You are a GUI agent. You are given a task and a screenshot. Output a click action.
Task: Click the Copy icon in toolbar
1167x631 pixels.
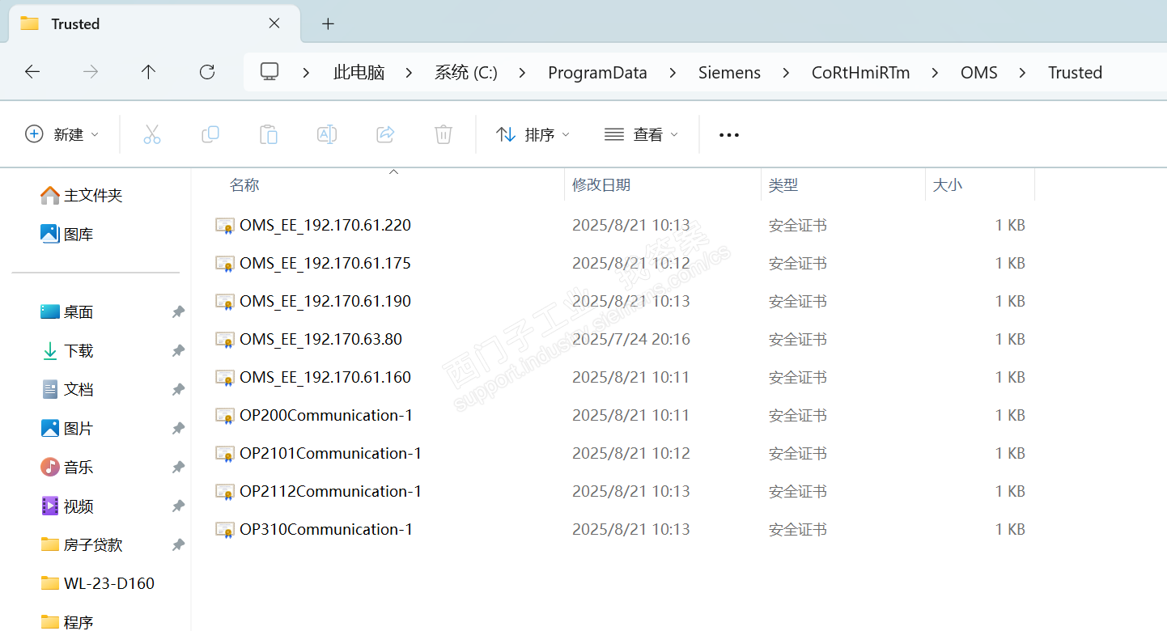[x=210, y=134]
